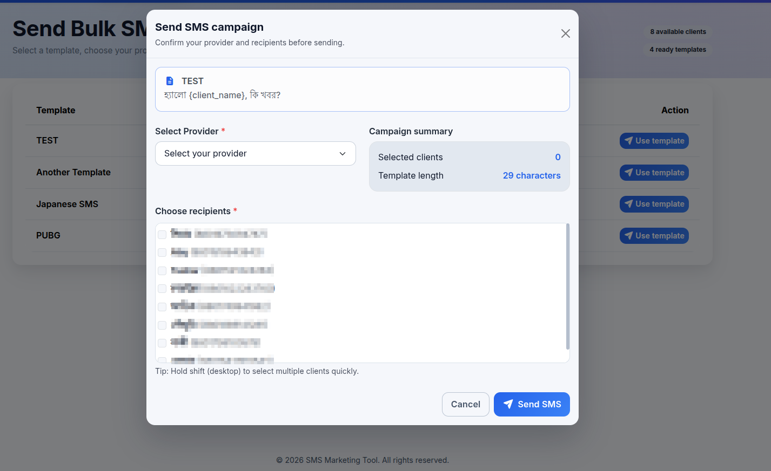Click the chevron on the provider selector
This screenshot has width=771, height=471.
pos(342,154)
